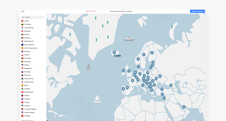Screen dimensions: 226x121
Task: Click the New Zealand flag icon
Action: [22, 45]
